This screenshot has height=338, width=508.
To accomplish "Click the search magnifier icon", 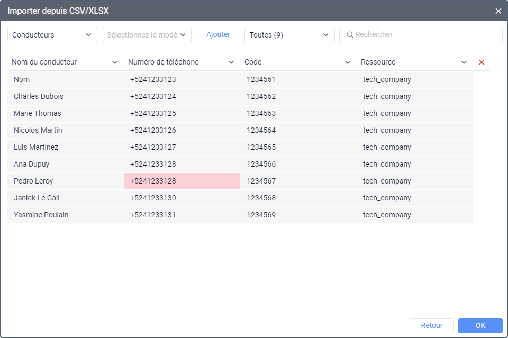I will [350, 34].
